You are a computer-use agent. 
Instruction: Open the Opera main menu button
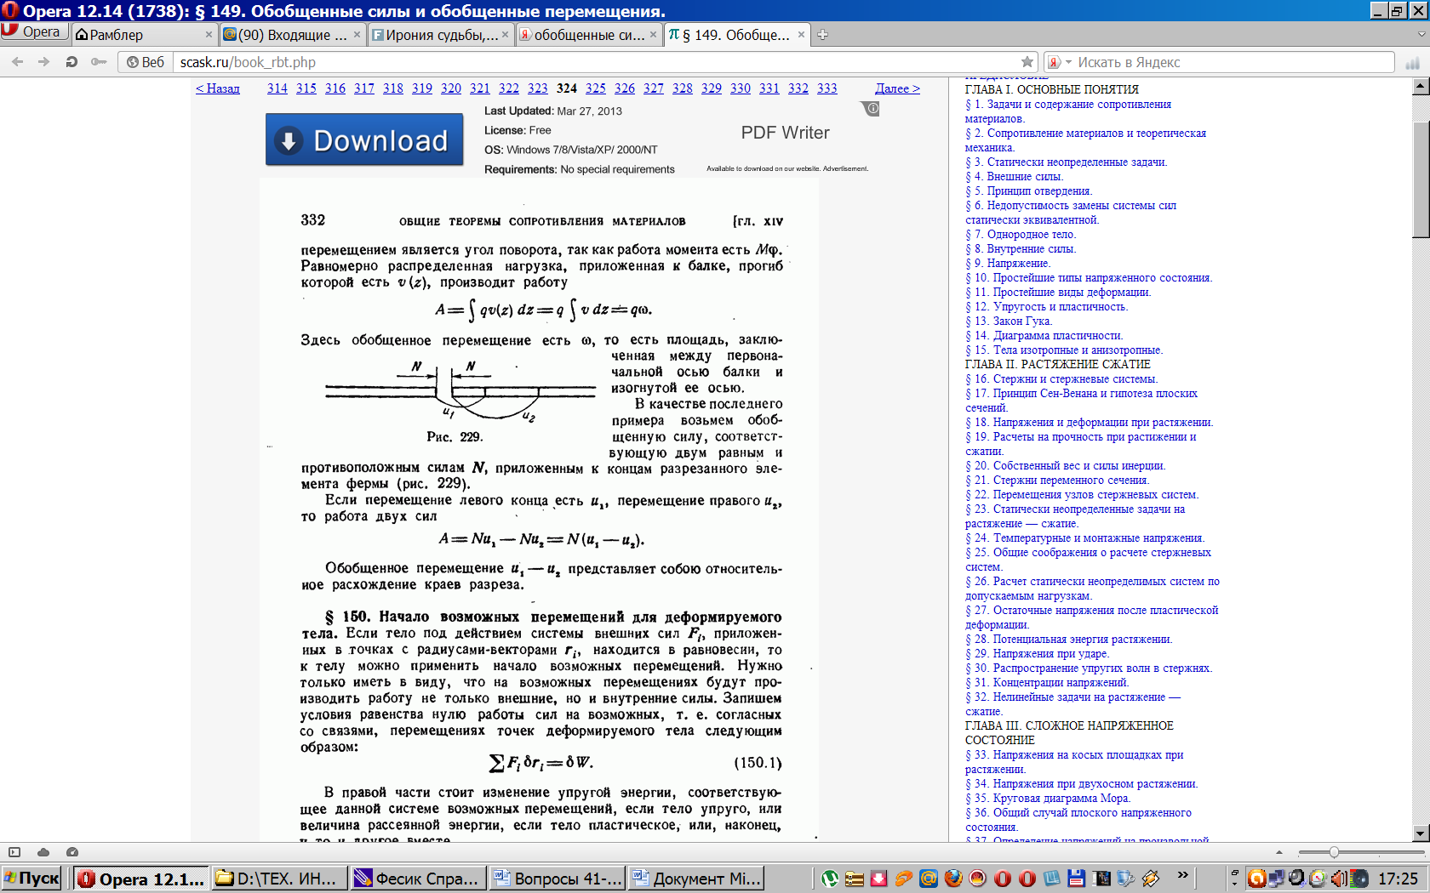coord(33,32)
